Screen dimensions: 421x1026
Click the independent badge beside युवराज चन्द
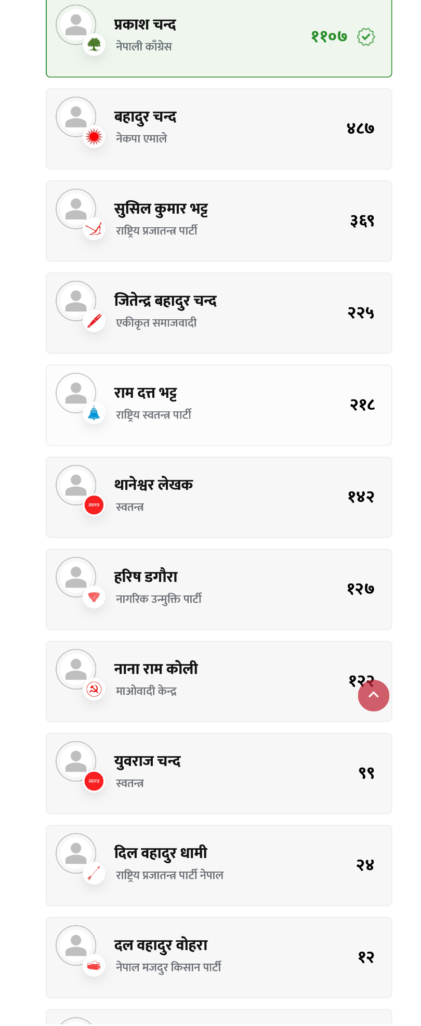[94, 781]
